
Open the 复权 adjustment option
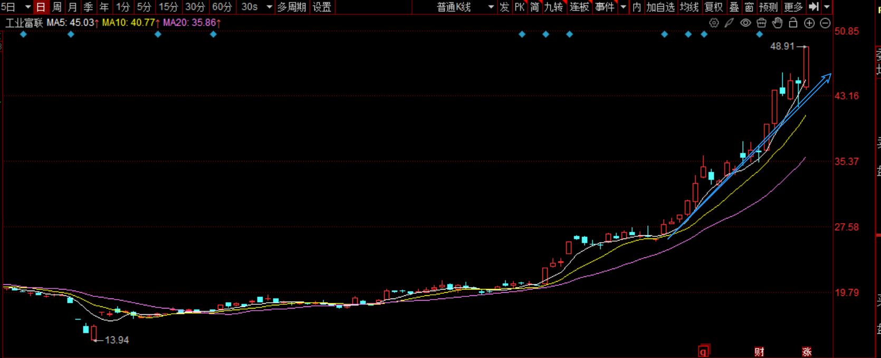714,7
